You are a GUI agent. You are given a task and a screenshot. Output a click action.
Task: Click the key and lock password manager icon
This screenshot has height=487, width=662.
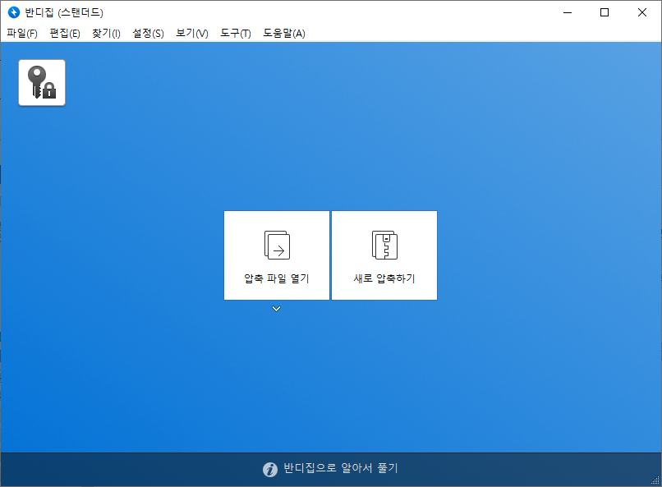(x=42, y=82)
